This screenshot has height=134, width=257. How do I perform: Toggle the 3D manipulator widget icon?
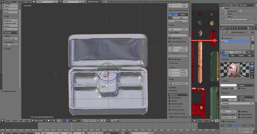click(62, 121)
